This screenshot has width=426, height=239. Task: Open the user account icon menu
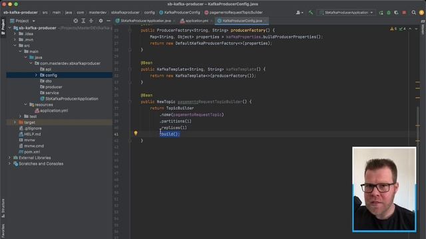click(299, 13)
